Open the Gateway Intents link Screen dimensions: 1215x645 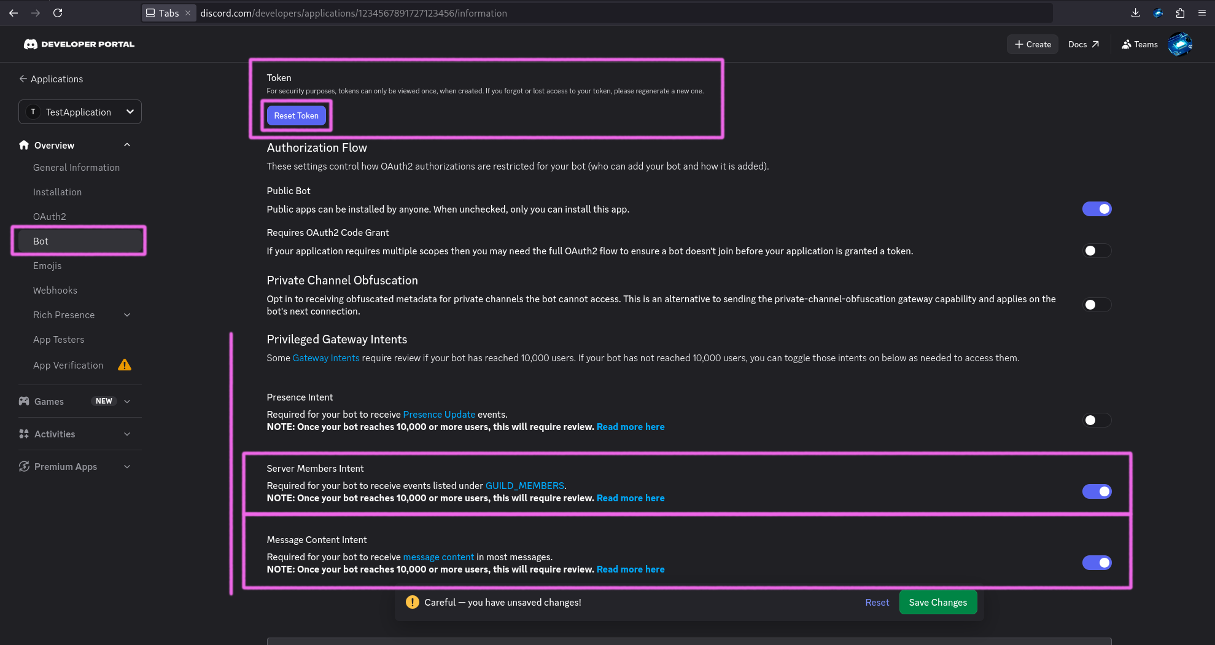(x=326, y=358)
